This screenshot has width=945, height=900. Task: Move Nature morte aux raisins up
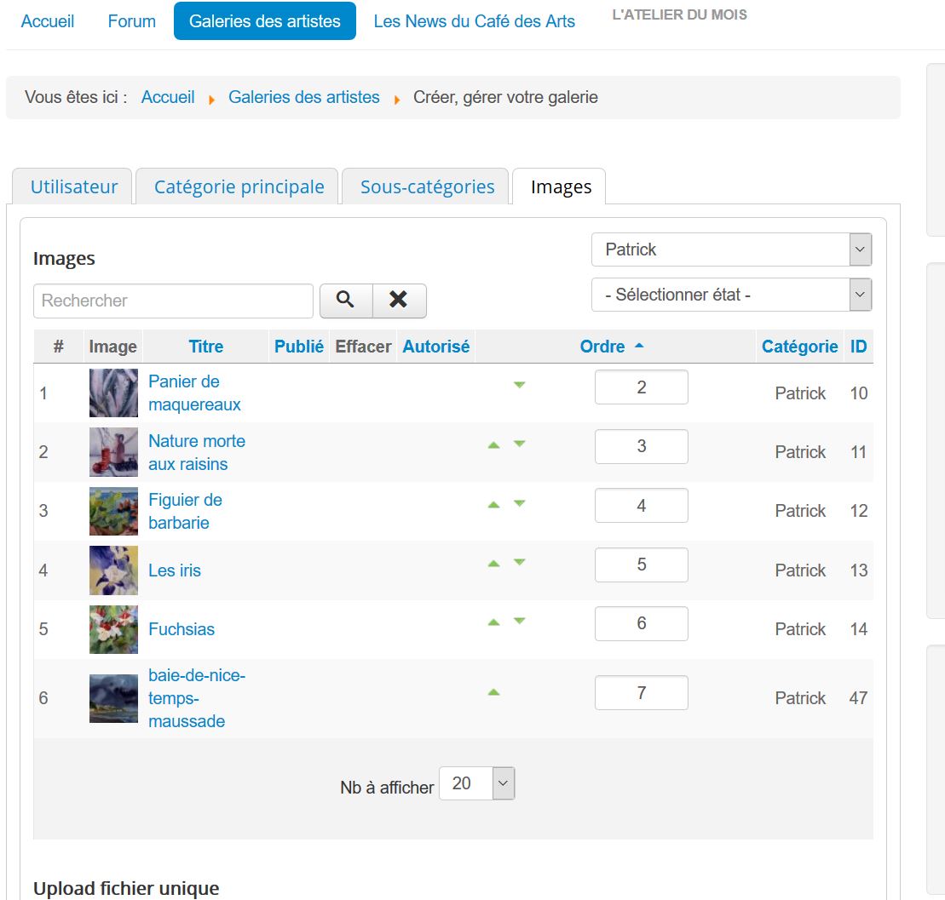point(493,445)
